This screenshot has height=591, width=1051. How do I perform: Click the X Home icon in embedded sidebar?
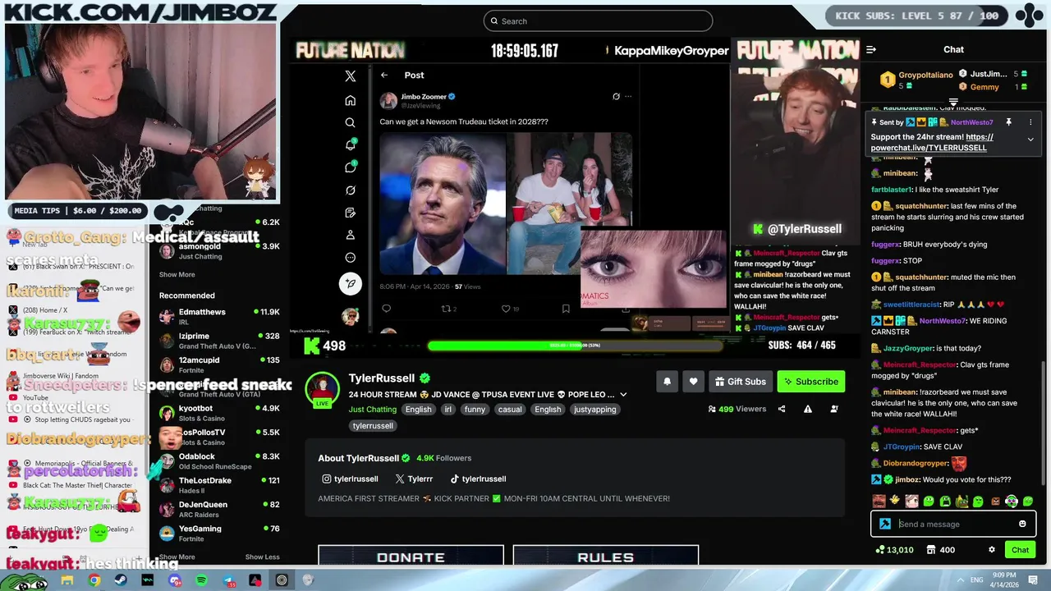click(351, 100)
